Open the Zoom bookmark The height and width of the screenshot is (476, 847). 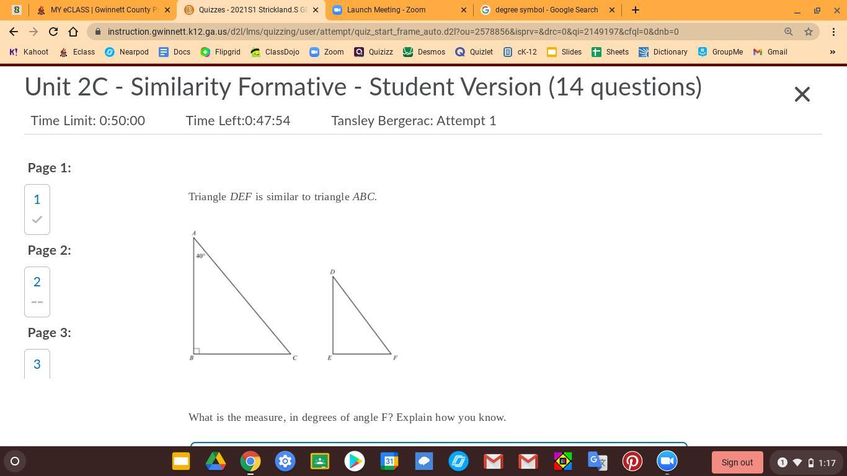(x=326, y=52)
